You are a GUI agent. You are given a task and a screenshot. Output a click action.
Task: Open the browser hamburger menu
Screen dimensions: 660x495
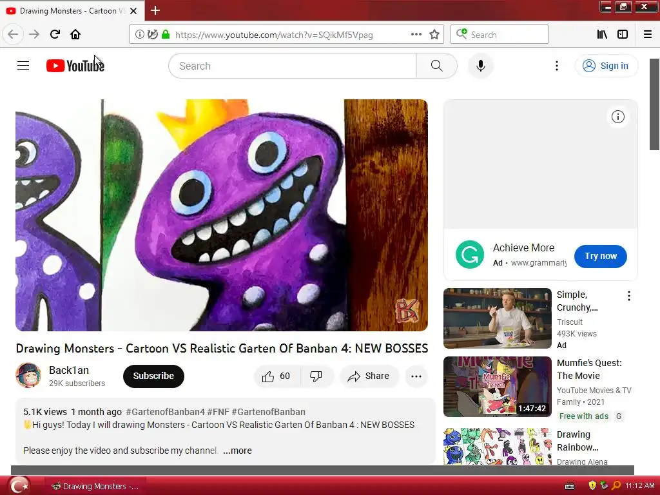coord(648,35)
